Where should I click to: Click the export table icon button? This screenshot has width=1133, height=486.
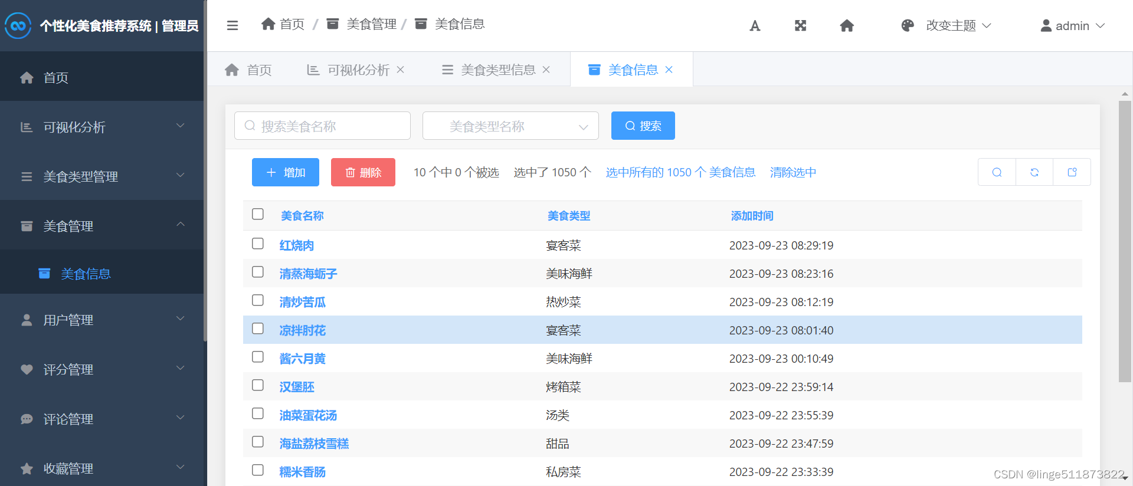[x=1072, y=172]
